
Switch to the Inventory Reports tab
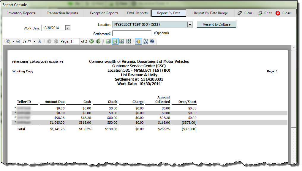click(x=21, y=13)
